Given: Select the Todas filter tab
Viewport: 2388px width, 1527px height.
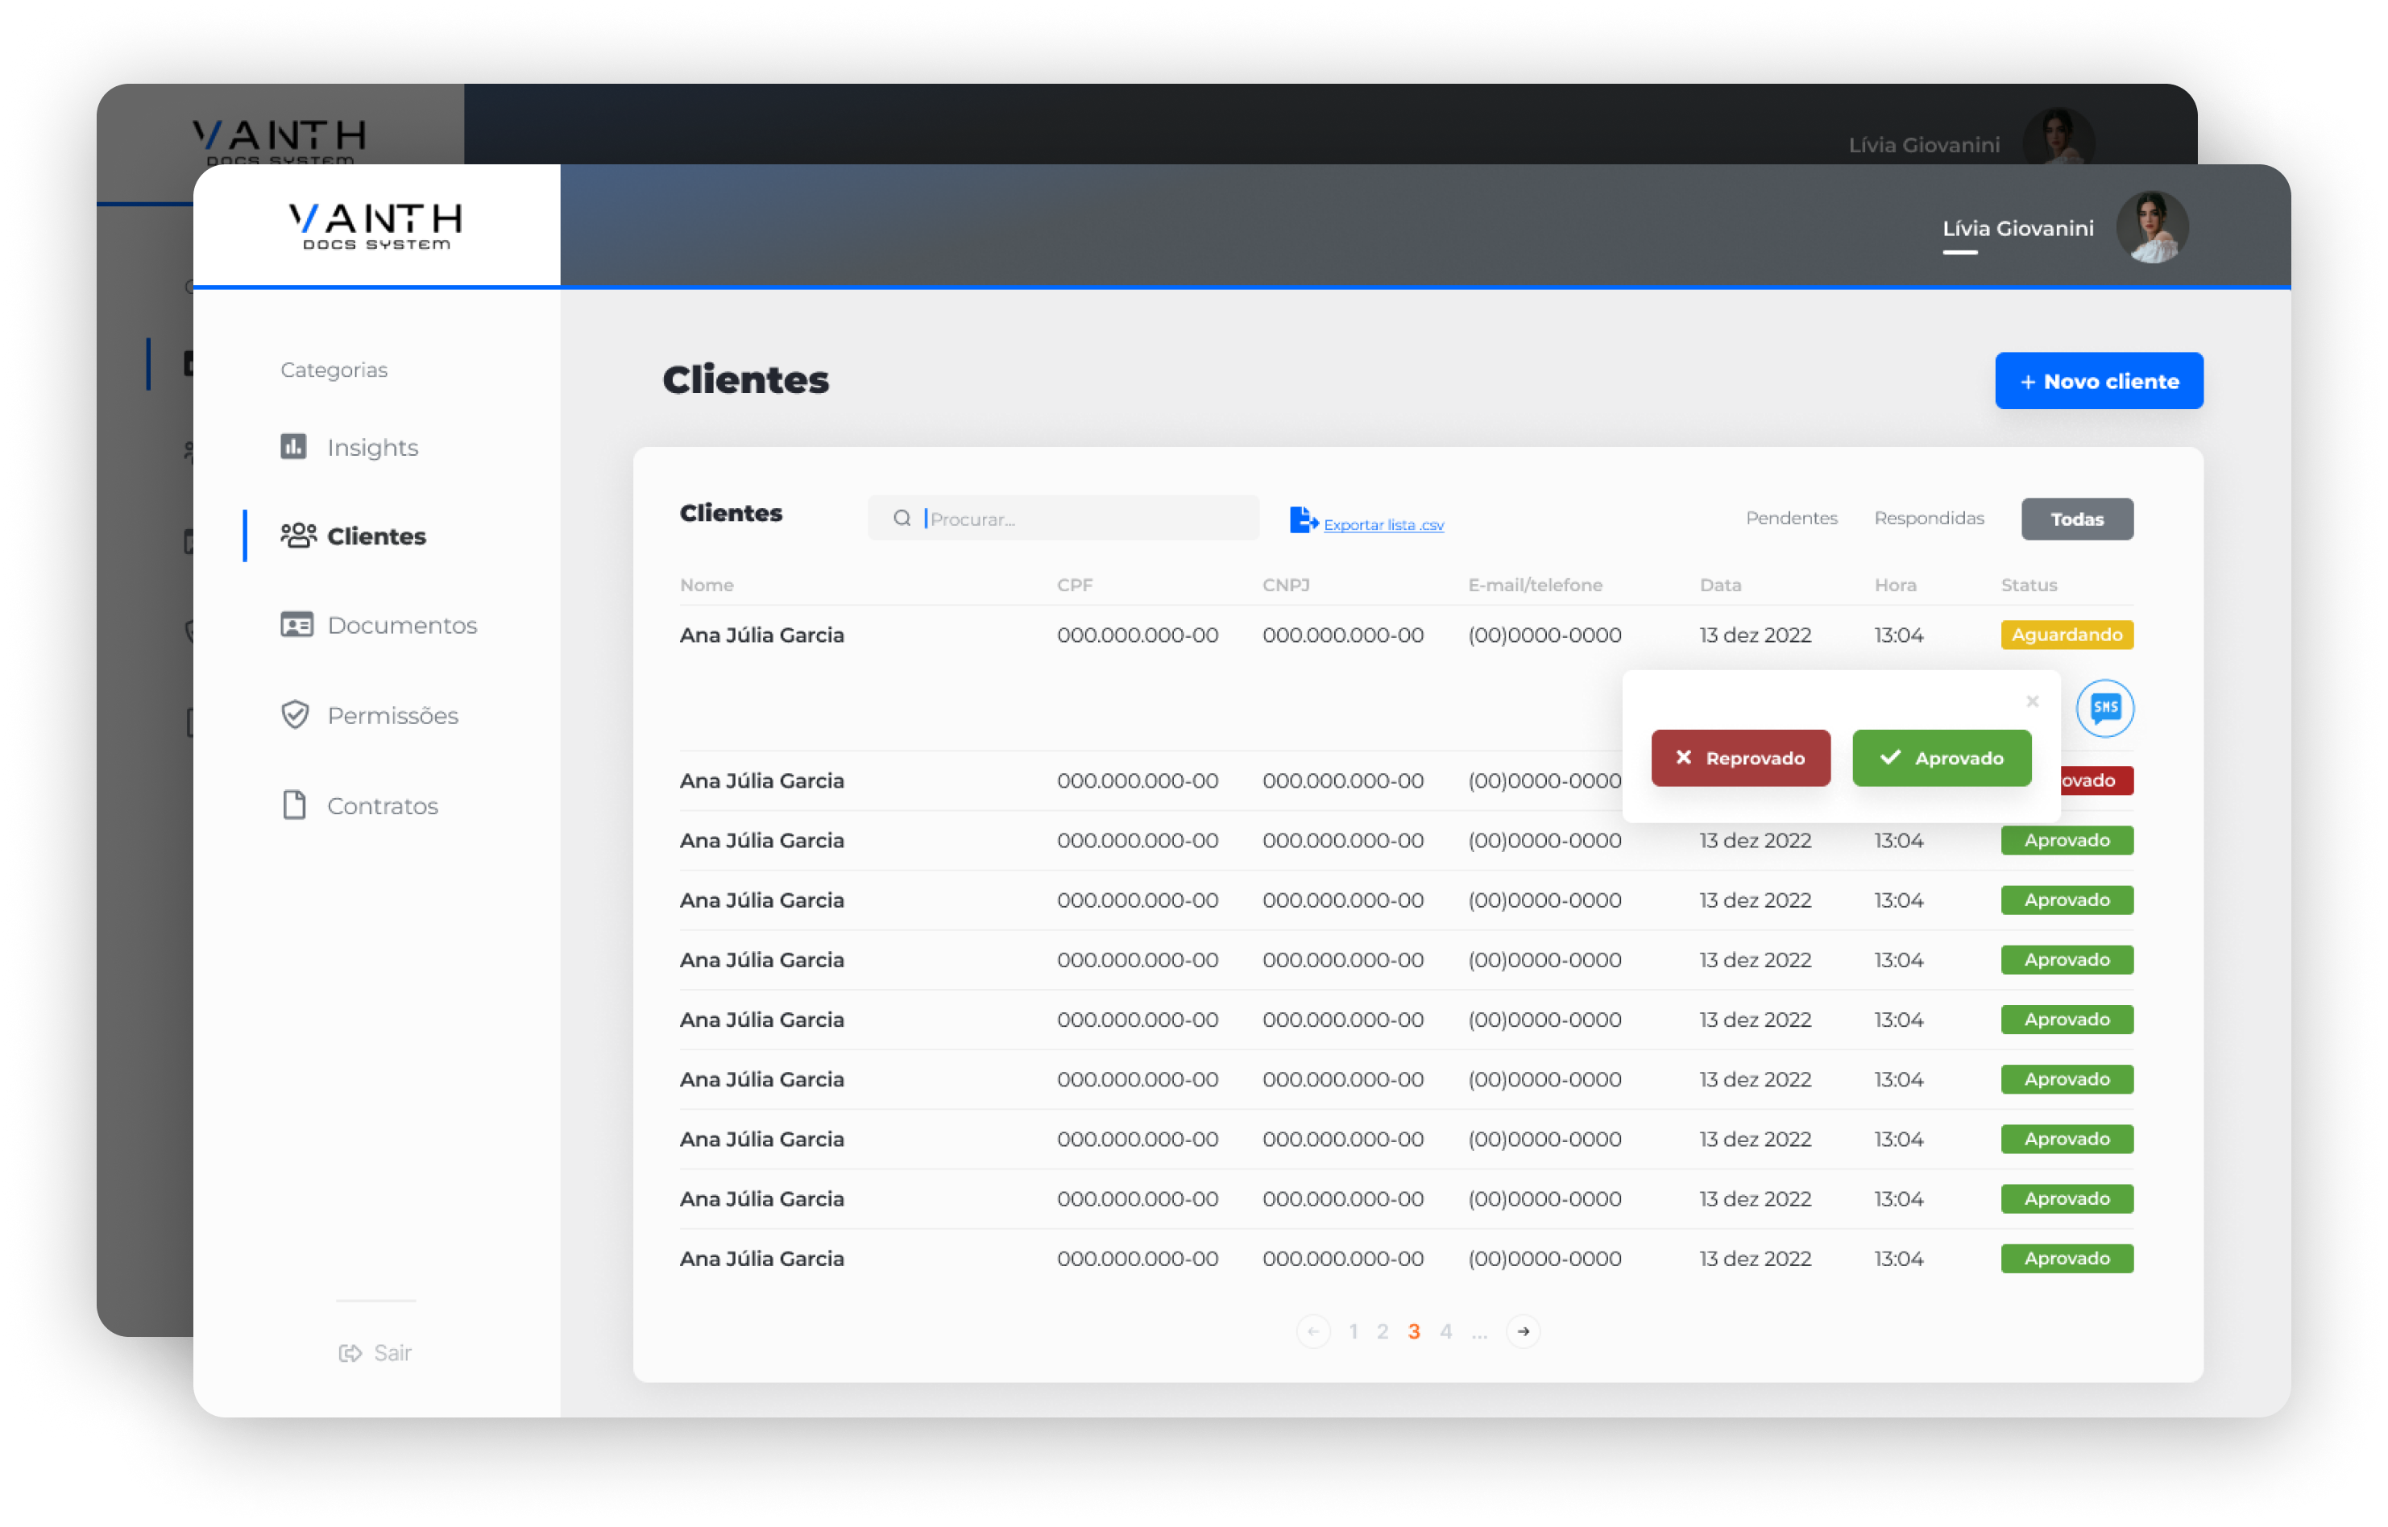Looking at the screenshot, I should tap(2078, 519).
